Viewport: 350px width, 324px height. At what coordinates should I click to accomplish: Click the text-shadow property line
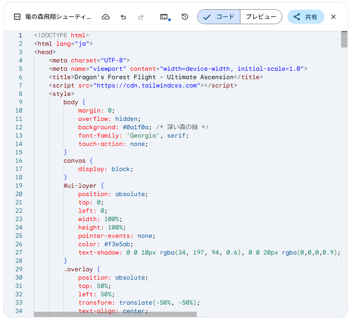coord(209,253)
